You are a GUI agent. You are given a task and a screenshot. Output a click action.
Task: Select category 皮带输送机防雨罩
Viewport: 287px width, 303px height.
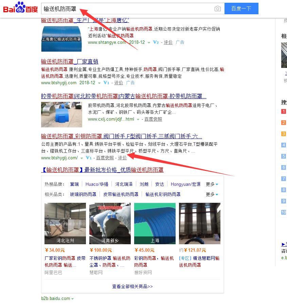click(x=121, y=194)
